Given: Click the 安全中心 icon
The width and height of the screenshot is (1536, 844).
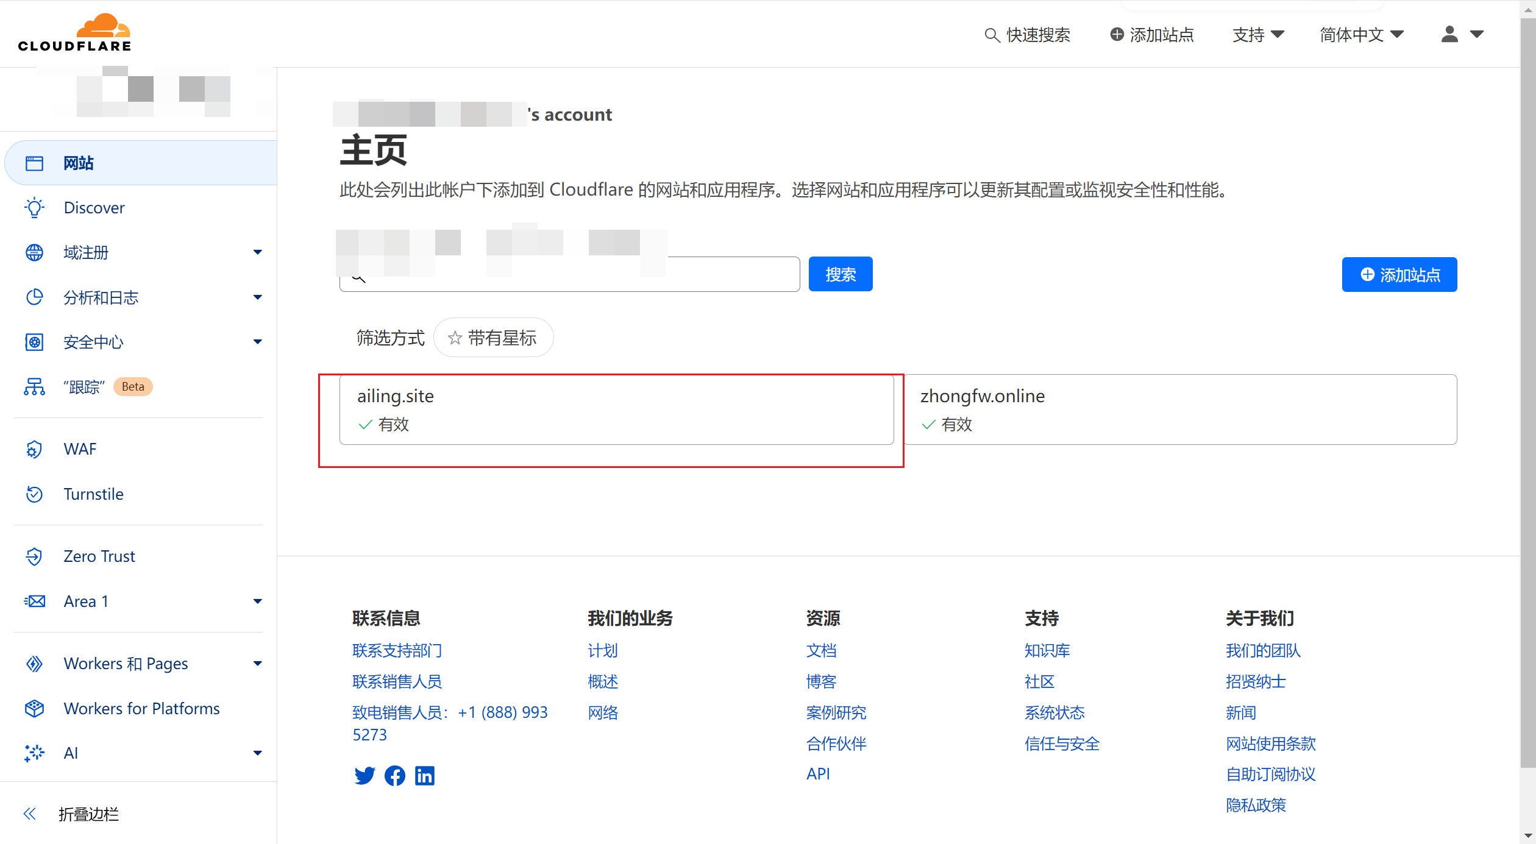Looking at the screenshot, I should tap(34, 342).
